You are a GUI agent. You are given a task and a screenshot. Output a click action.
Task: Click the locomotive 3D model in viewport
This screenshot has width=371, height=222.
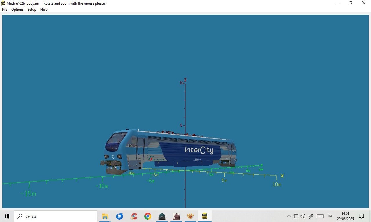[x=169, y=152]
